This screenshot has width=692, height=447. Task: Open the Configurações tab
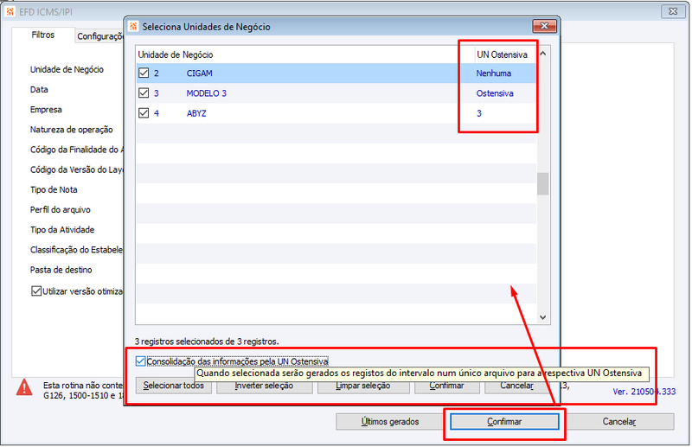[x=100, y=36]
